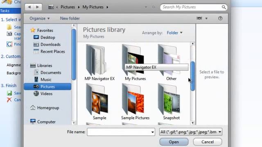The height and width of the screenshot is (147, 262).
Task: Click the Recent Places icon
Action: pyautogui.click(x=36, y=51)
